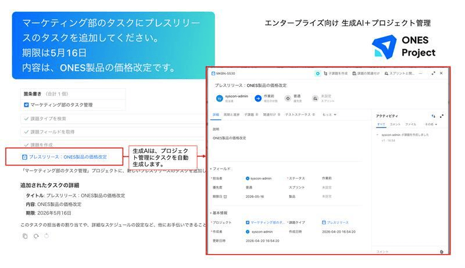
Task: Click the 説明 text ONES製品の価格改定
Action: (229, 138)
